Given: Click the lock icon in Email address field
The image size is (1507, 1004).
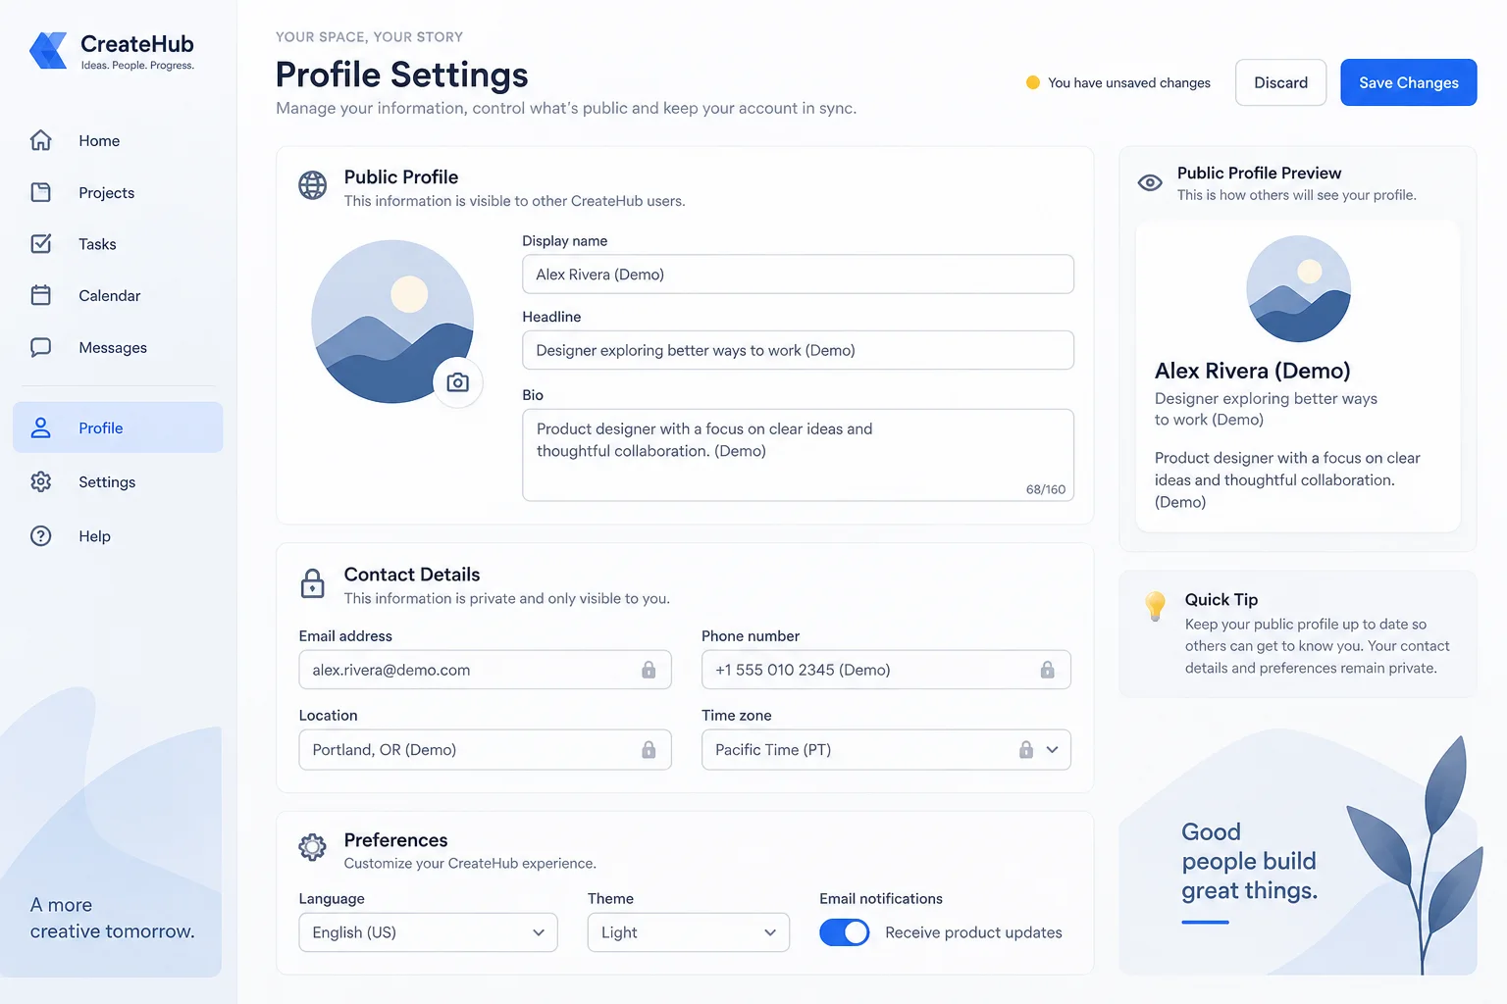Looking at the screenshot, I should pyautogui.click(x=649, y=670).
